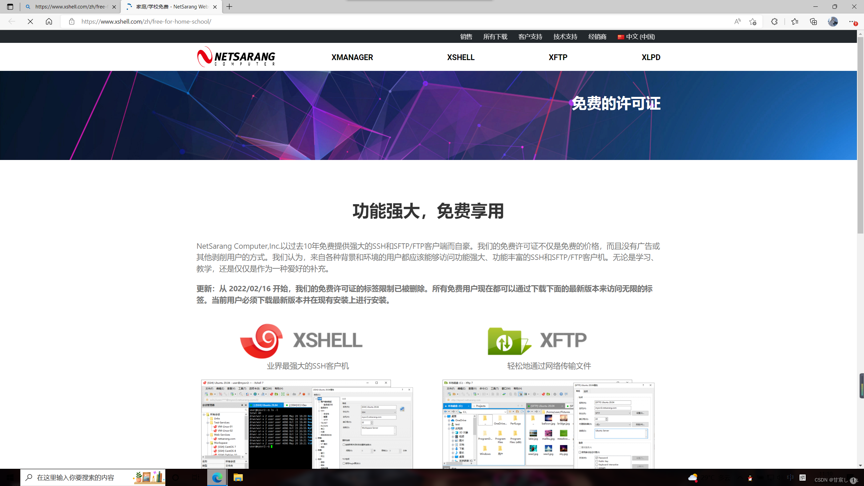Open the tab actions menu icon
This screenshot has width=864, height=486.
pyautogui.click(x=10, y=7)
